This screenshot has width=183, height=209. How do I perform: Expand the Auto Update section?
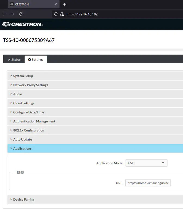pos(95,139)
